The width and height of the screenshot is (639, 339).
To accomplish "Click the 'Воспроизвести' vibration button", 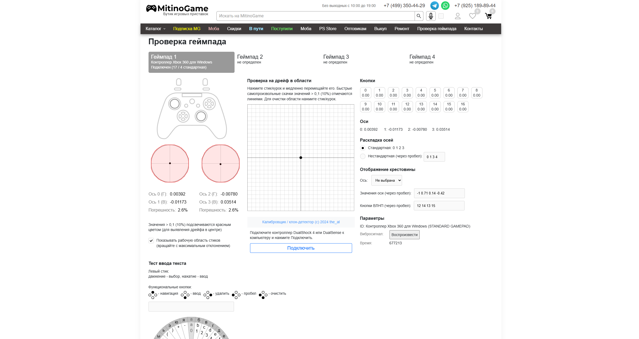I will (x=404, y=235).
